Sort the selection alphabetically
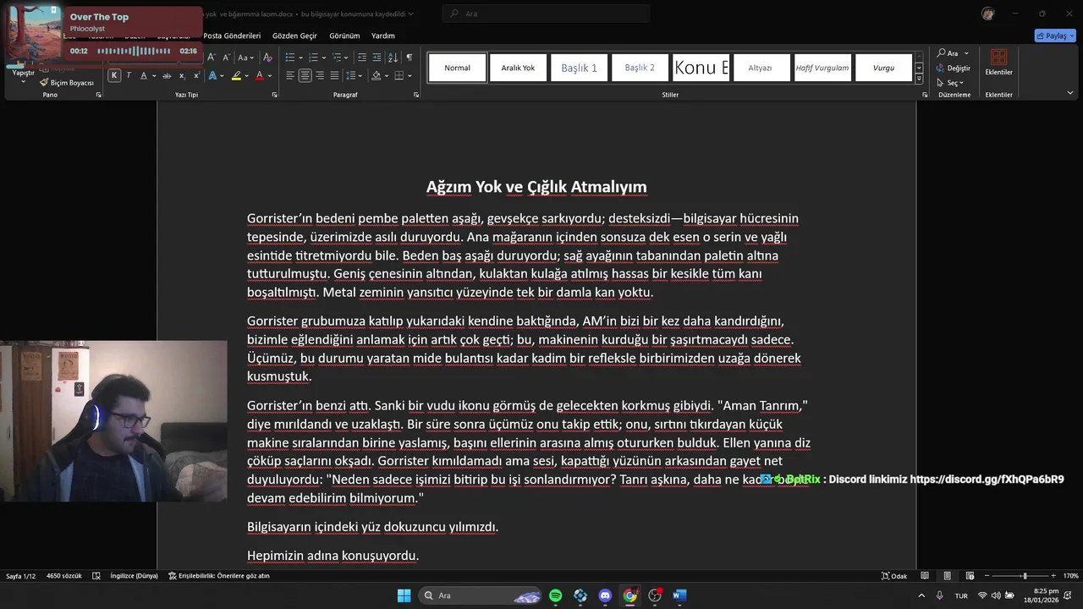This screenshot has height=609, width=1083. 393,58
